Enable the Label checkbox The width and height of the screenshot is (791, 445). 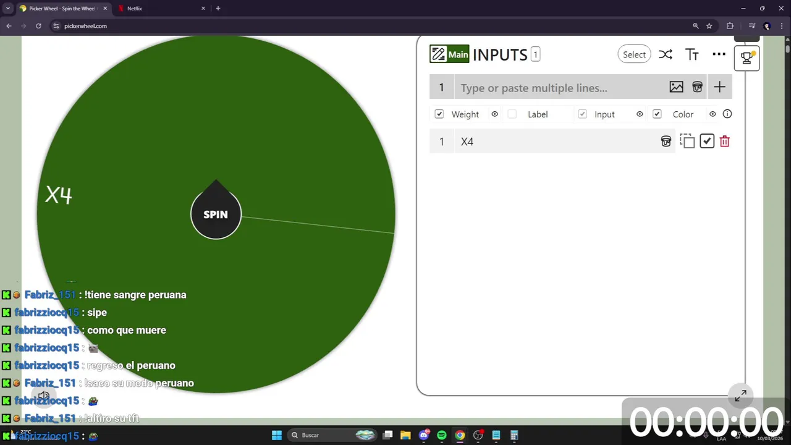point(512,114)
